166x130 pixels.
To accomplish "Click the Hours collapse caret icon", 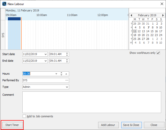I will (x=66, y=74).
